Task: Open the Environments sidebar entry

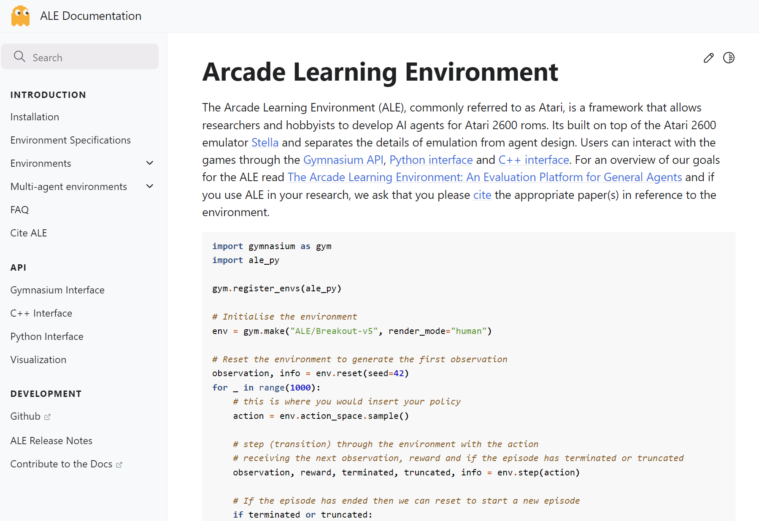Action: [x=41, y=163]
